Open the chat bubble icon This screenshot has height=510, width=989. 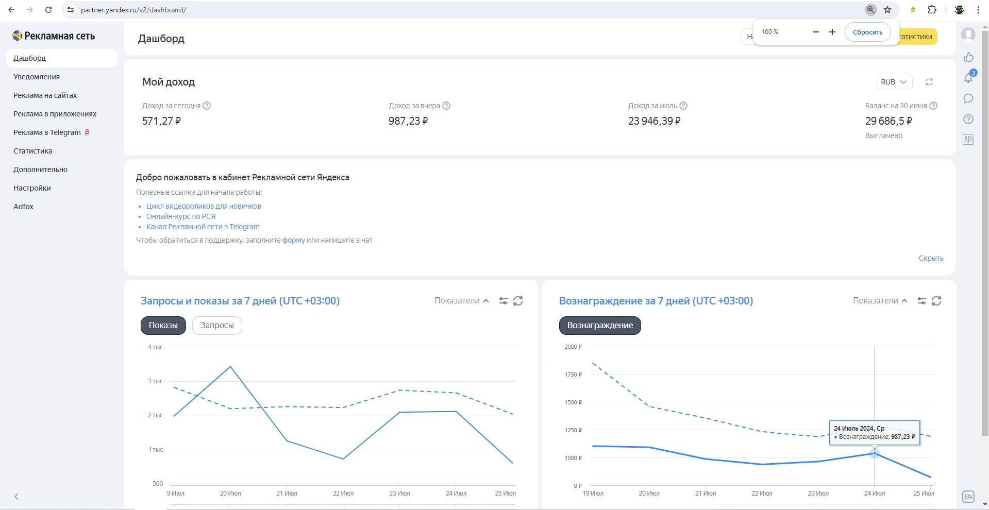(x=968, y=98)
